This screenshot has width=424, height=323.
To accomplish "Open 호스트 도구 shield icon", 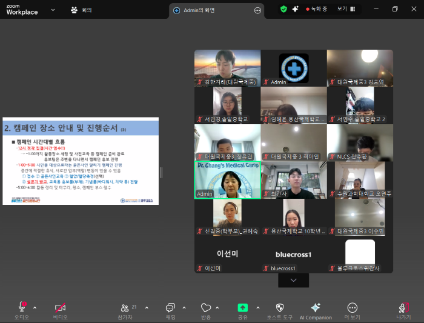I will coord(280,311).
